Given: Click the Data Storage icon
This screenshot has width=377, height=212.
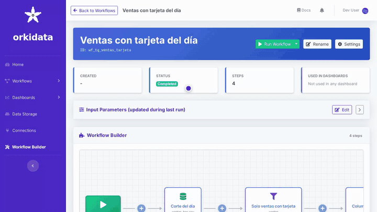Looking at the screenshot, I should pos(7,114).
